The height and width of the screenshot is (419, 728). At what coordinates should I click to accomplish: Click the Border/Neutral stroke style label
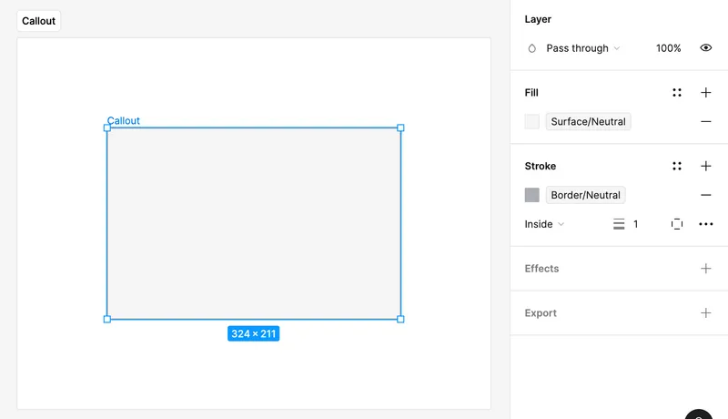click(x=585, y=195)
